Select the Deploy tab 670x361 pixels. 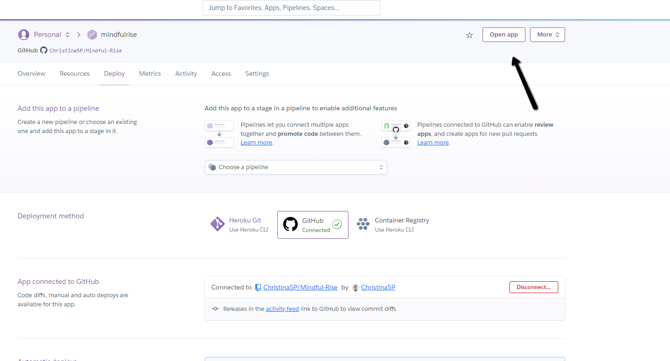click(114, 73)
